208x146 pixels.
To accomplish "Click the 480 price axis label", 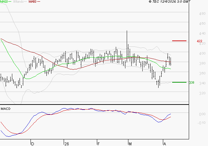I will pos(201,14).
